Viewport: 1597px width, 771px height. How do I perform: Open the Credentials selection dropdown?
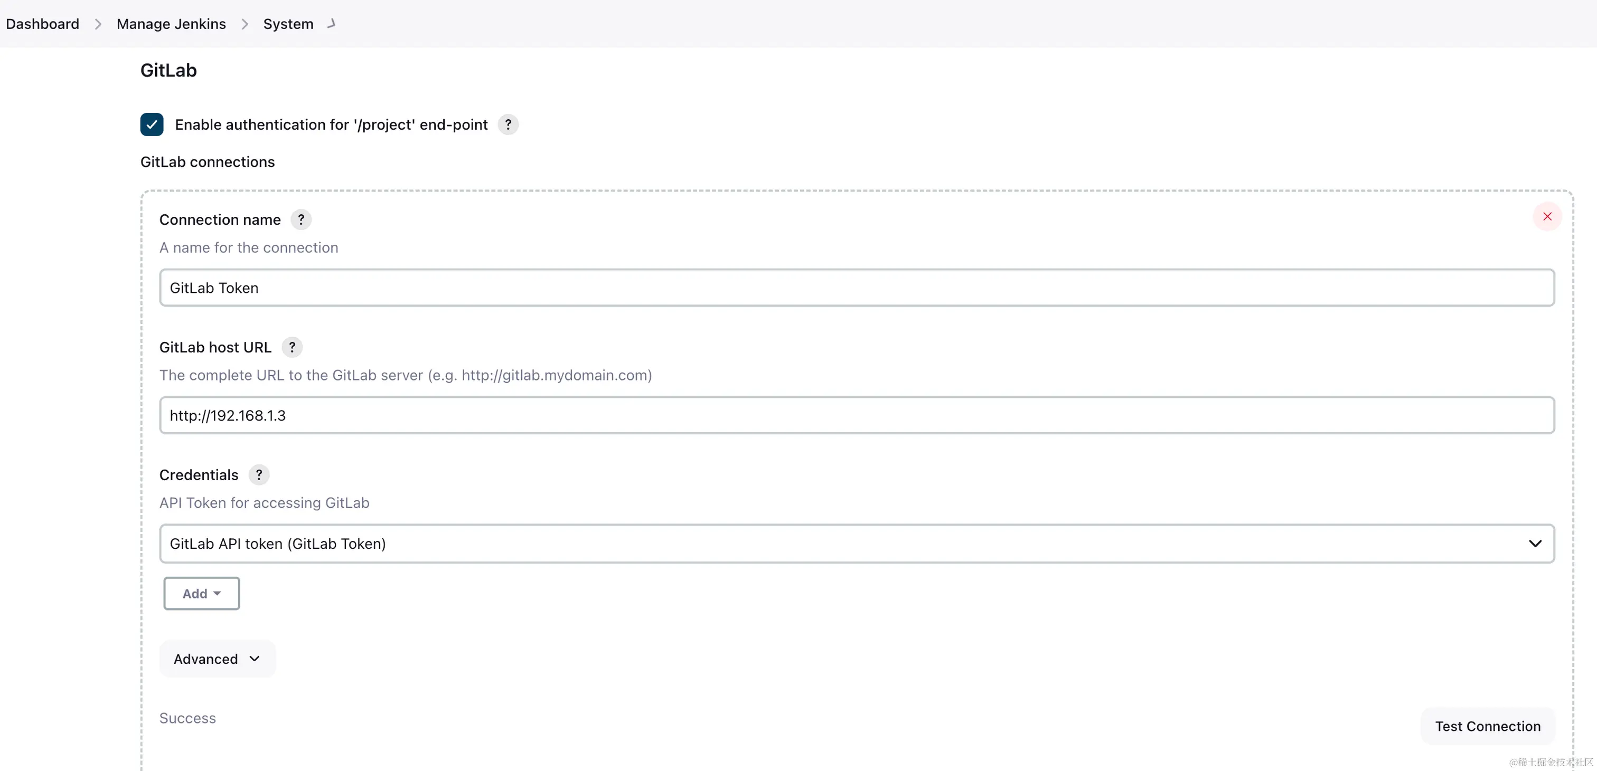(x=856, y=544)
